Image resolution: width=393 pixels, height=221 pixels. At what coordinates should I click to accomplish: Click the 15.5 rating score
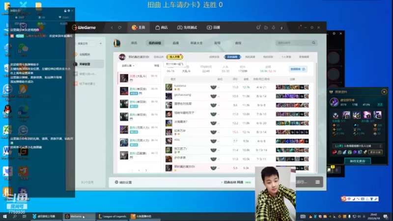tap(235, 132)
